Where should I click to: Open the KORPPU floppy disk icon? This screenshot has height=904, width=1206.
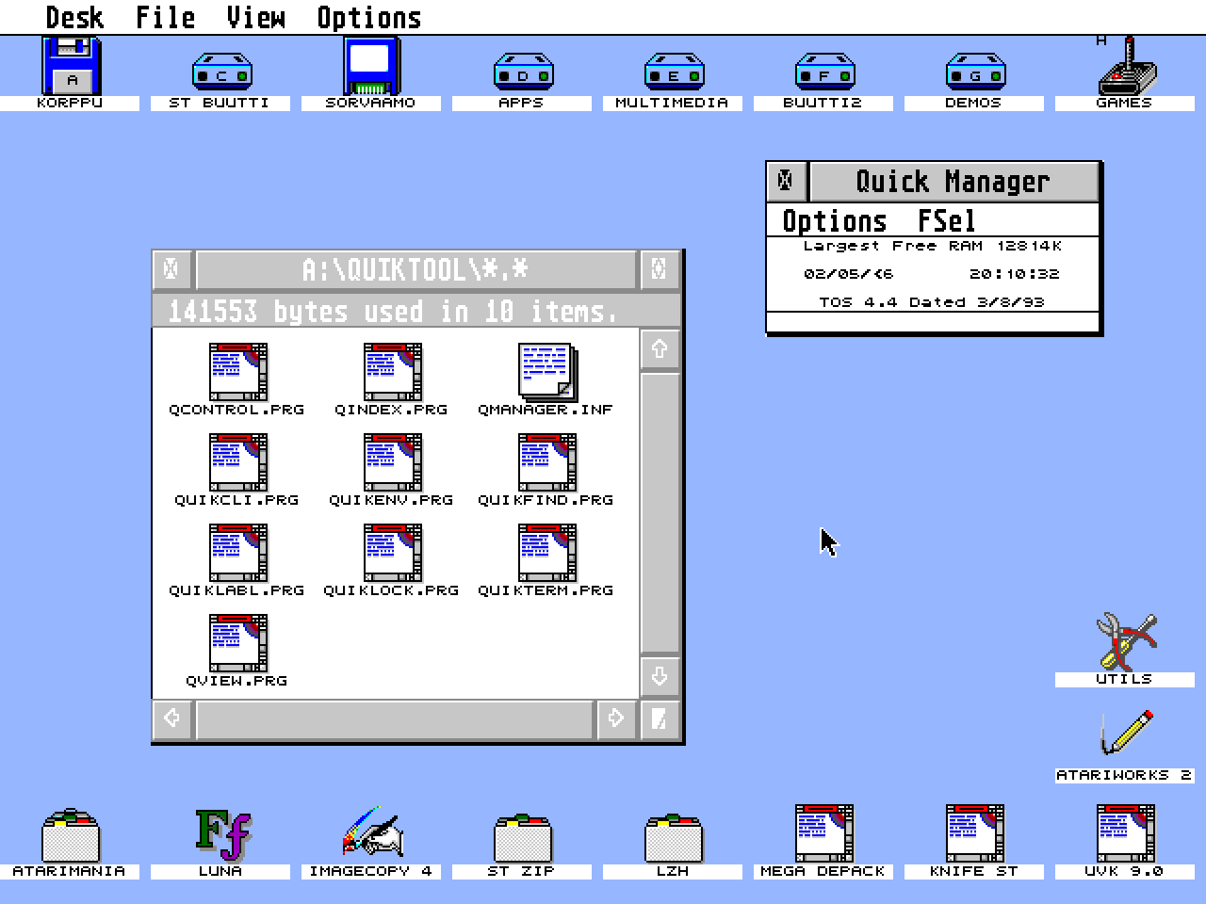pos(70,68)
